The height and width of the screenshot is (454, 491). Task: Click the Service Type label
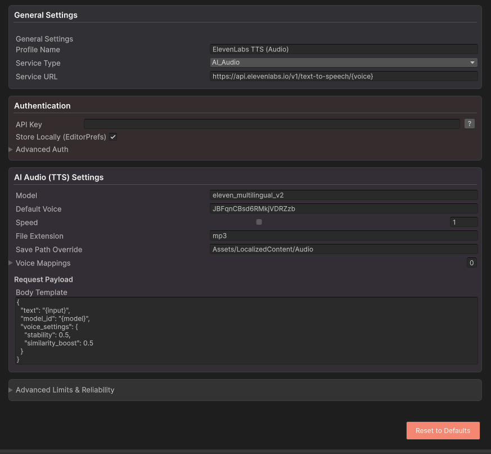coord(38,63)
